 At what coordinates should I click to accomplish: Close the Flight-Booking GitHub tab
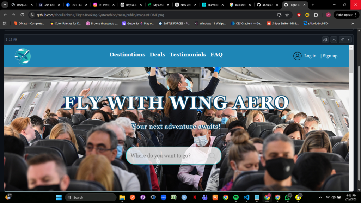[x=304, y=5]
